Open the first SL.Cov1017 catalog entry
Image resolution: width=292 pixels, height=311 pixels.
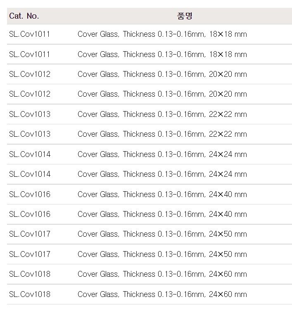pyautogui.click(x=30, y=234)
